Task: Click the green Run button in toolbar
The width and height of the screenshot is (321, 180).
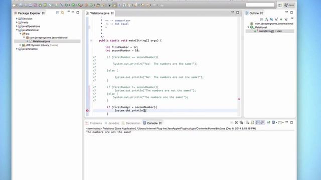Action: click(x=73, y=5)
